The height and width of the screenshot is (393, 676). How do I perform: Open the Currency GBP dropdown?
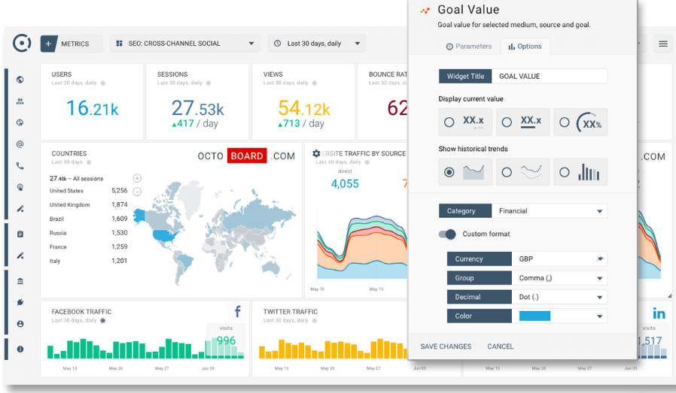tap(559, 258)
